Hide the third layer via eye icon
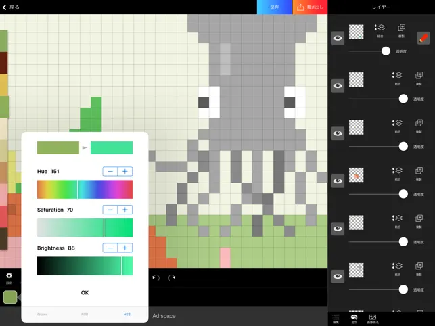The image size is (435, 326). point(338,133)
